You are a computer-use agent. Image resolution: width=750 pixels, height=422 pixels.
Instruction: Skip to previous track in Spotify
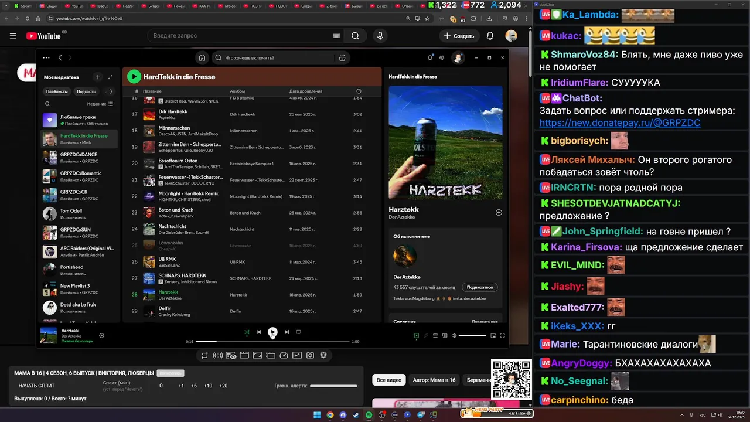tap(258, 332)
